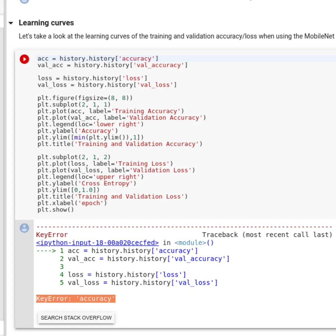Image resolution: width=336 pixels, height=336 pixels.
Task: Click plt.plot(val_loss, label='Validation Loss') line
Action: coord(116,170)
